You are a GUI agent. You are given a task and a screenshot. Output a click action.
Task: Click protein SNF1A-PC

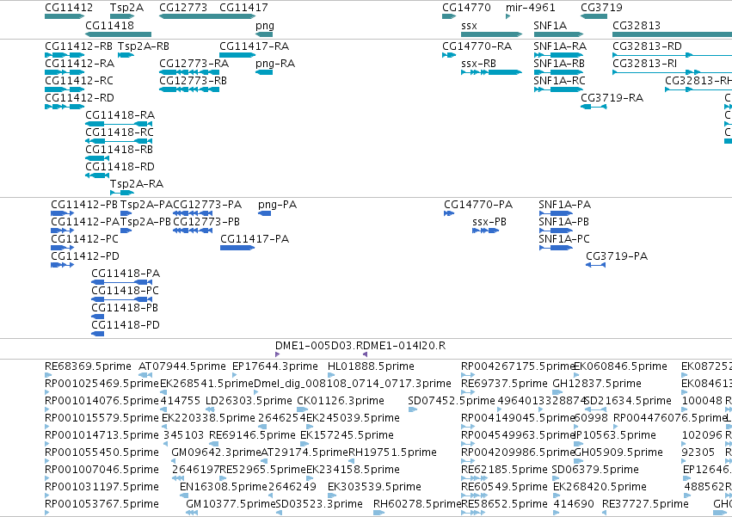tap(556, 248)
